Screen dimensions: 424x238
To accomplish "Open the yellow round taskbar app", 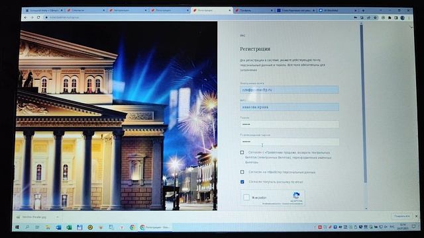I will pyautogui.click(x=90, y=227).
